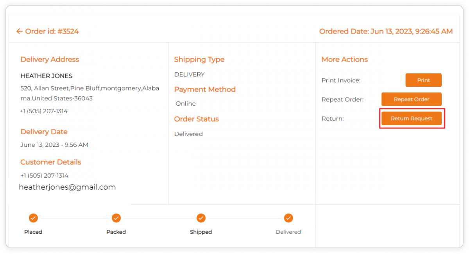Click the Repeat Order button
The width and height of the screenshot is (469, 254).
click(x=411, y=99)
